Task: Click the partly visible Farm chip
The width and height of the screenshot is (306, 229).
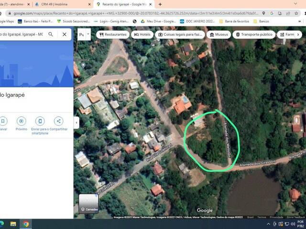Action: 287,34
